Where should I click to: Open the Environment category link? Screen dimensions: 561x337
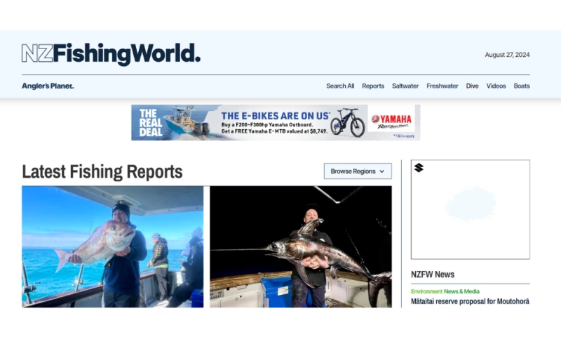426,291
